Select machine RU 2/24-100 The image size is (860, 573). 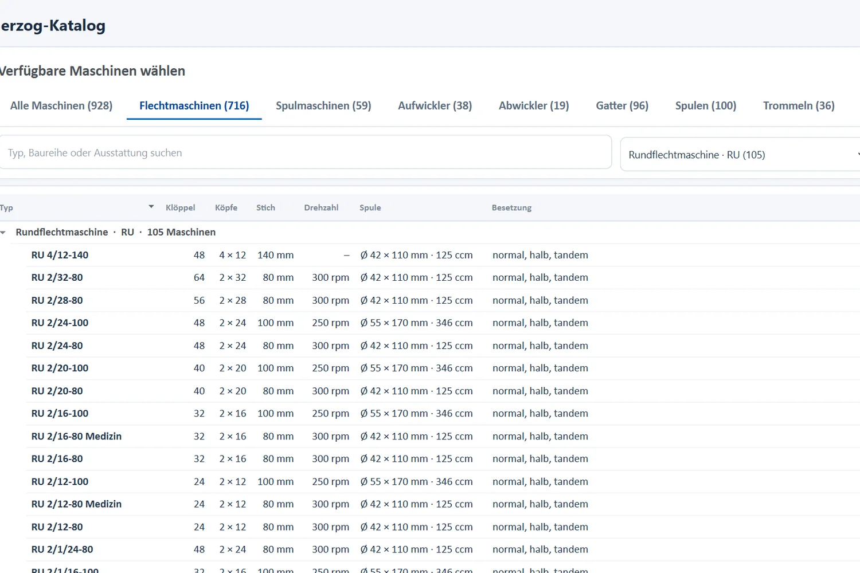tap(443, 323)
